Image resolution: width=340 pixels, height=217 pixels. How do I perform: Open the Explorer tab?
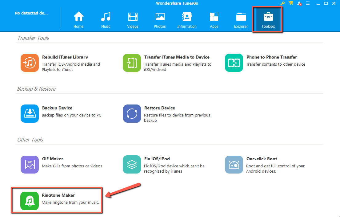241,20
